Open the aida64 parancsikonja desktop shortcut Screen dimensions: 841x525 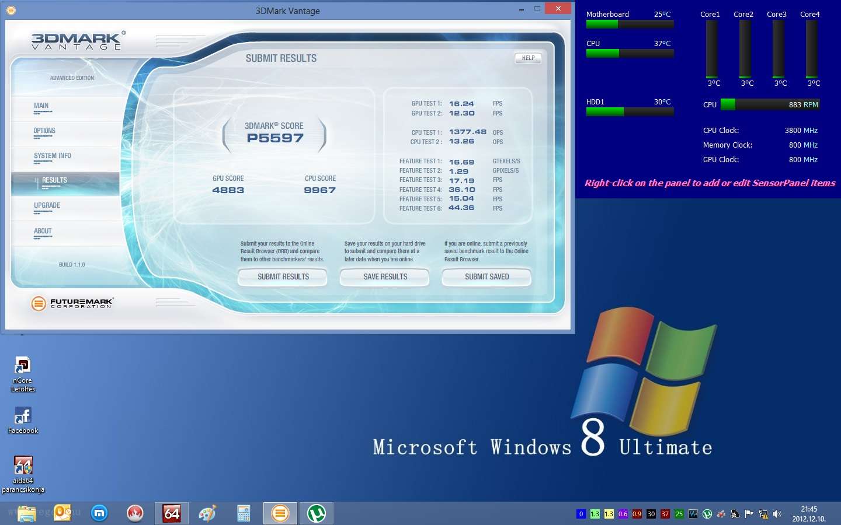tap(23, 474)
